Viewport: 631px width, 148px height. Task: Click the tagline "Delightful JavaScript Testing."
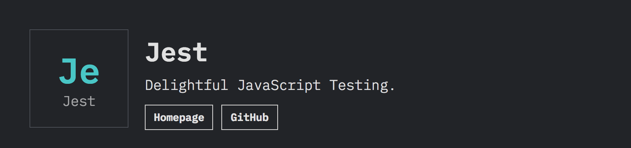pyautogui.click(x=270, y=85)
